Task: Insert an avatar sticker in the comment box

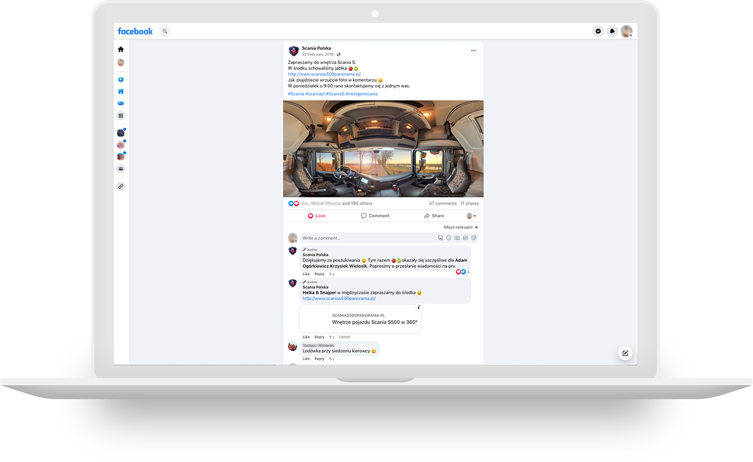Action: pyautogui.click(x=441, y=238)
